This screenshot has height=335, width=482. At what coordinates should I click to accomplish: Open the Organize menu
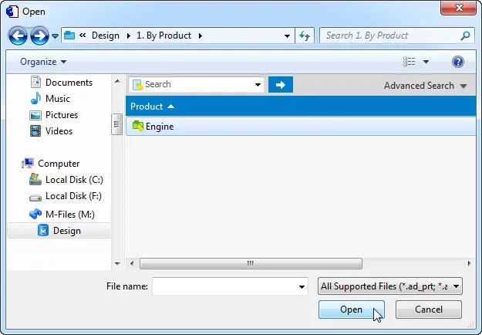click(x=43, y=62)
